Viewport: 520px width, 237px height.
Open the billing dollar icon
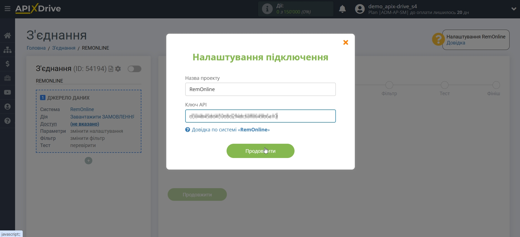(x=7, y=64)
